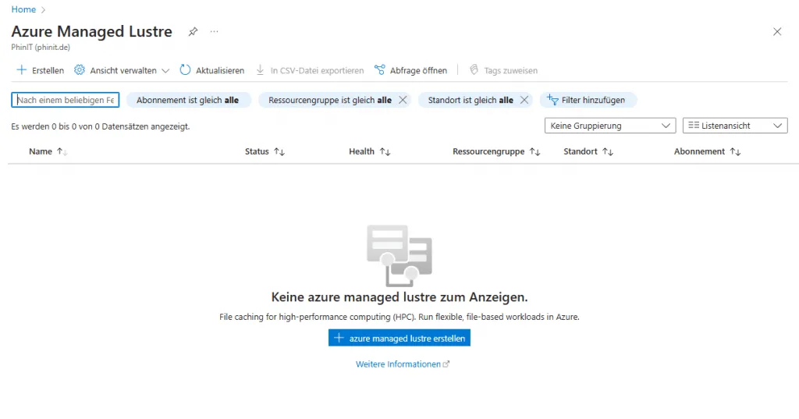The image size is (799, 419).
Task: Click Erstellen plus icon in toolbar
Action: (22, 70)
